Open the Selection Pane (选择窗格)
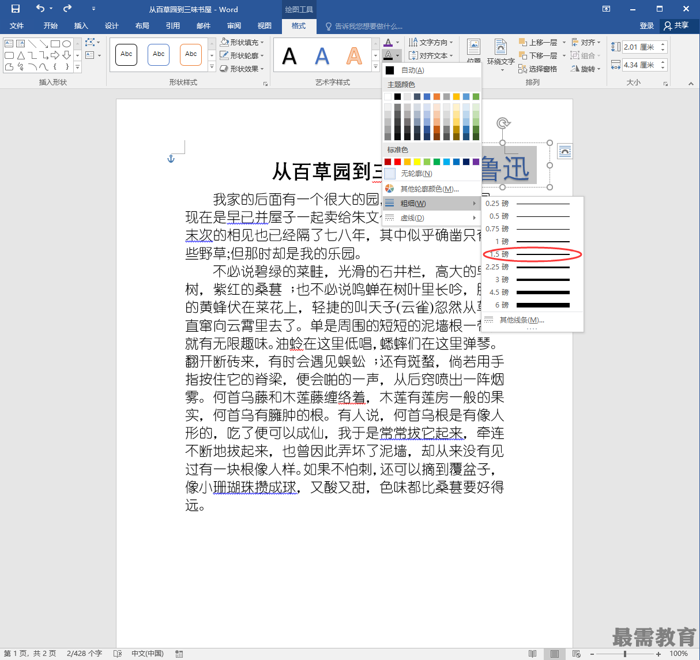The width and height of the screenshot is (700, 660). pyautogui.click(x=537, y=69)
